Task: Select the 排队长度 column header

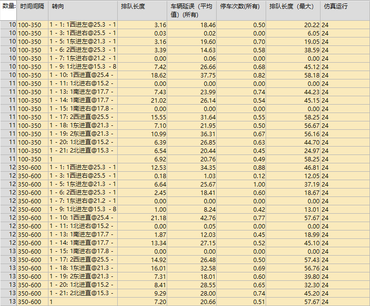Action: 142,7
